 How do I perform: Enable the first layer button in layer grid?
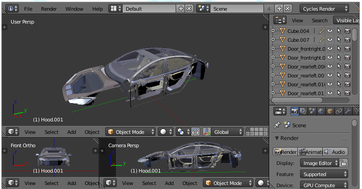248,130
